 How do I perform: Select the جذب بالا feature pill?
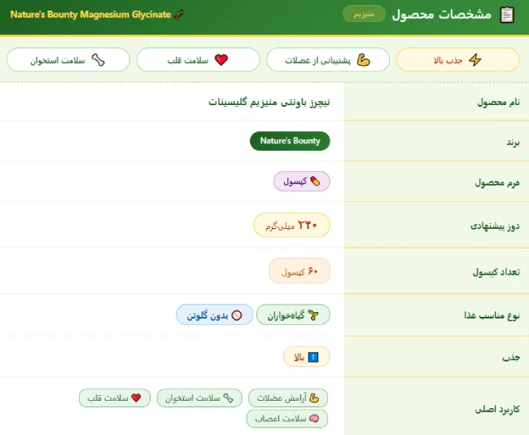coord(458,59)
